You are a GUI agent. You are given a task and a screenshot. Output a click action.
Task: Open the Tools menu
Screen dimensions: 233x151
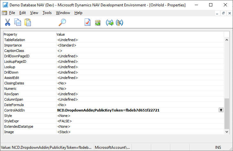pyautogui.click(x=47, y=13)
